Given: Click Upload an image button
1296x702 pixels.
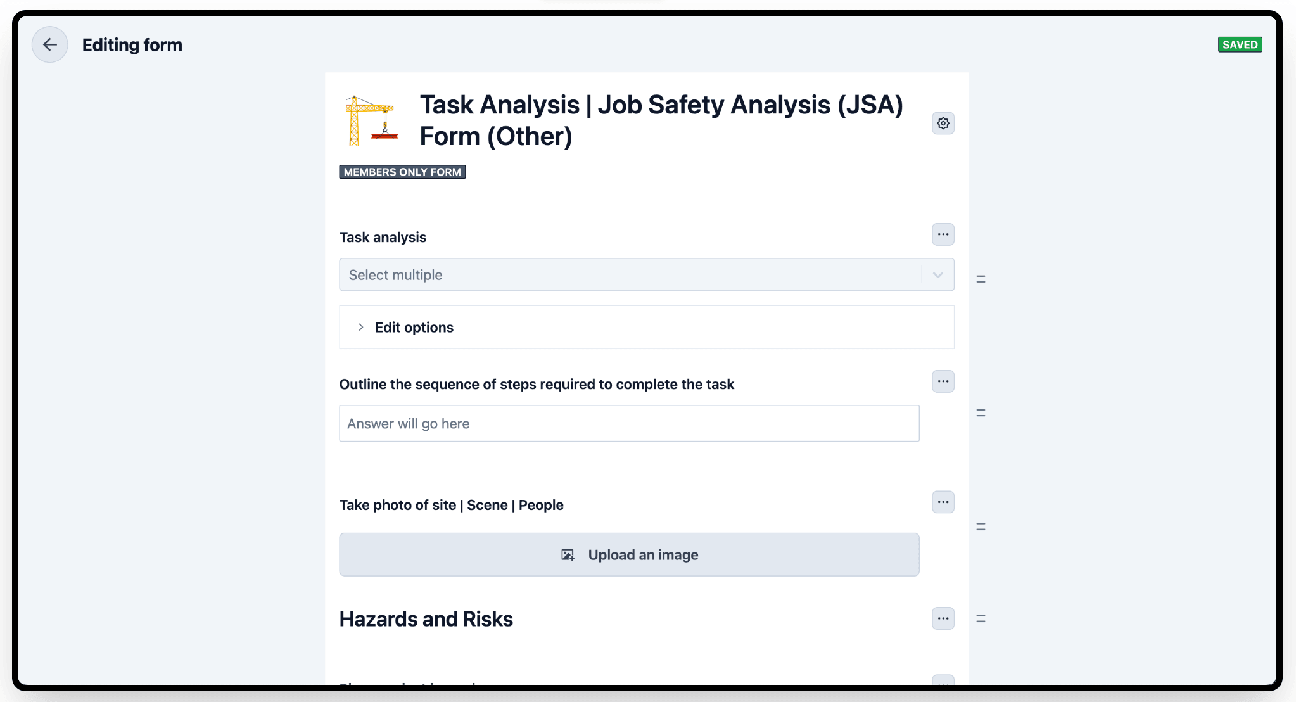Looking at the screenshot, I should (x=629, y=555).
